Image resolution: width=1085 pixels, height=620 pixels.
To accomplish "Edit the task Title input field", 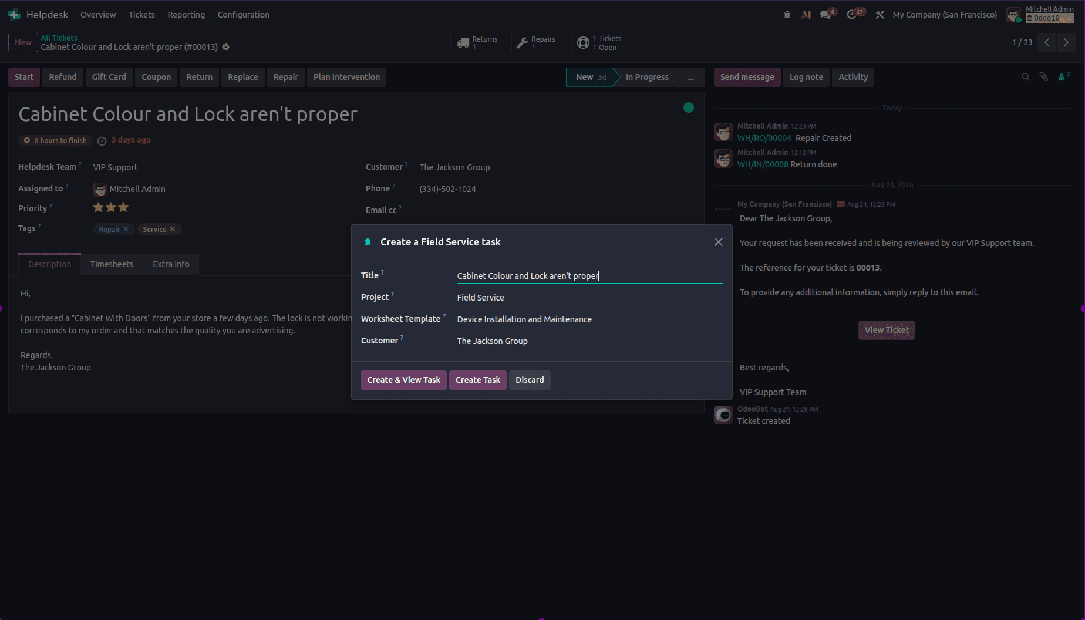I will [589, 276].
